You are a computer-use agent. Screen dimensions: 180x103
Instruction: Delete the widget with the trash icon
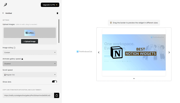tap(57, 13)
